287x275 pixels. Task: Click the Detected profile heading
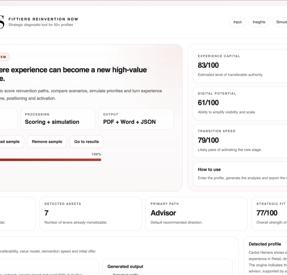[x=265, y=244]
